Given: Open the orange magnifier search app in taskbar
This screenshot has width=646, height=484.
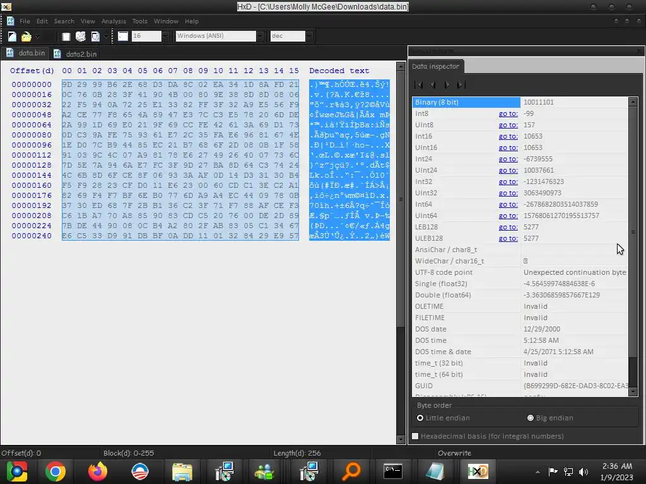Looking at the screenshot, I should 351,471.
